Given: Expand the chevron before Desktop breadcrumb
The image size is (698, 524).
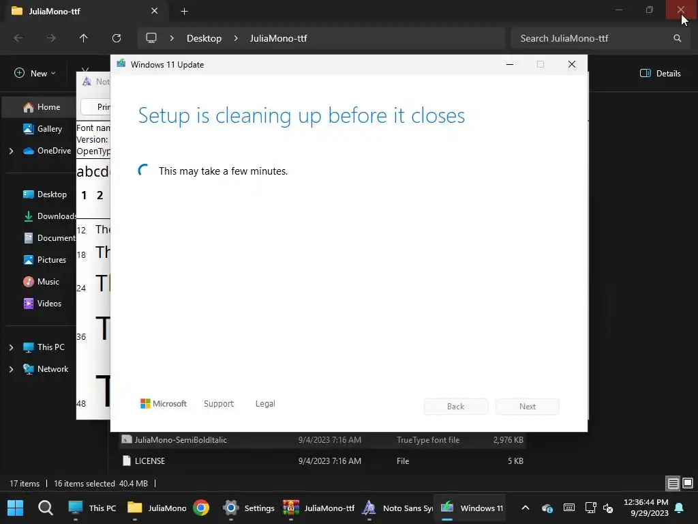Looking at the screenshot, I should click(x=172, y=38).
